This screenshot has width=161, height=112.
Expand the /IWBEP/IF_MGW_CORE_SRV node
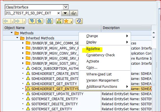[x=23, y=58]
